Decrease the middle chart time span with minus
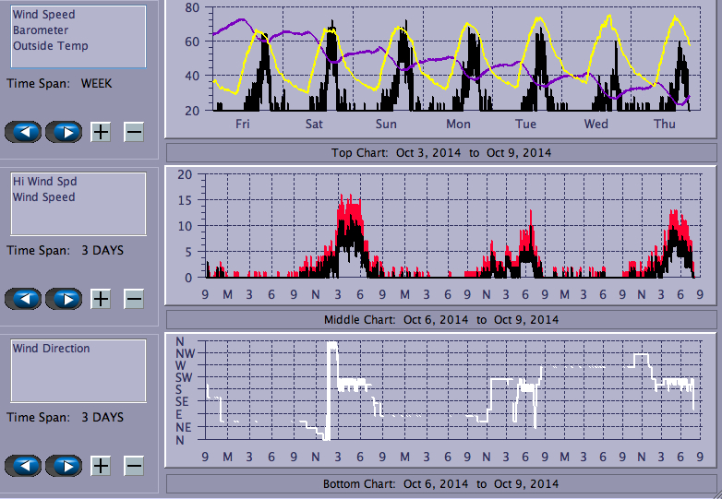The height and width of the screenshot is (499, 722). (x=134, y=299)
